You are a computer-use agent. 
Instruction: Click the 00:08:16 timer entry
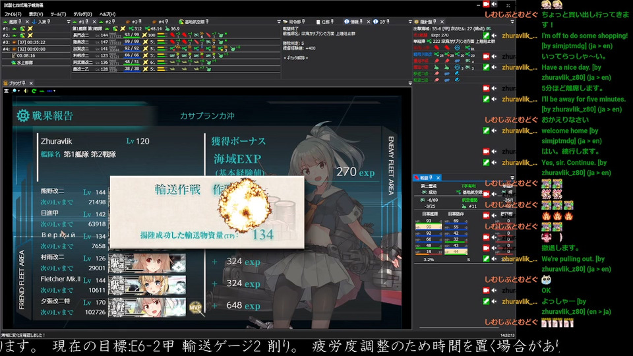tap(24, 55)
